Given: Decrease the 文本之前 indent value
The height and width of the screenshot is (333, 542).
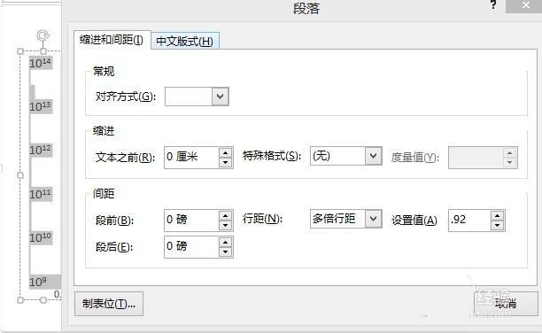Looking at the screenshot, I should [225, 163].
